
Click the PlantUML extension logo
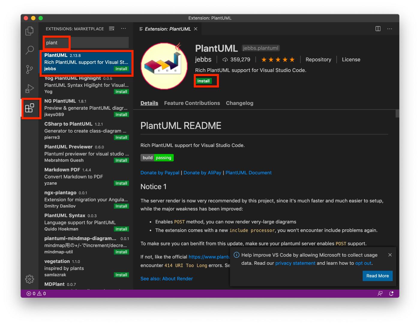[164, 66]
